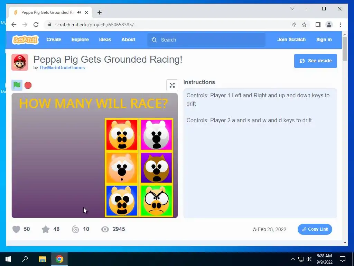Viewport: 354px width, 266px height.
Task: Click Join Scratch link
Action: coord(291,39)
